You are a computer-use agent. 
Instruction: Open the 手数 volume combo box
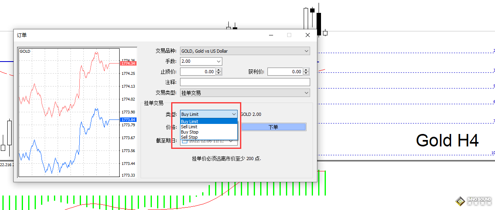pyautogui.click(x=201, y=61)
